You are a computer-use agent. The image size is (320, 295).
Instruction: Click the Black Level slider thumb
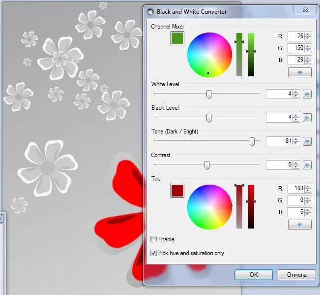(208, 118)
